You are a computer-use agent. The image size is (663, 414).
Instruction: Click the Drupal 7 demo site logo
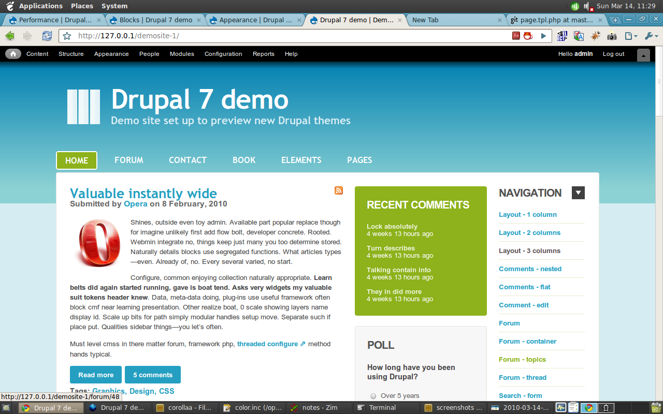(x=83, y=107)
